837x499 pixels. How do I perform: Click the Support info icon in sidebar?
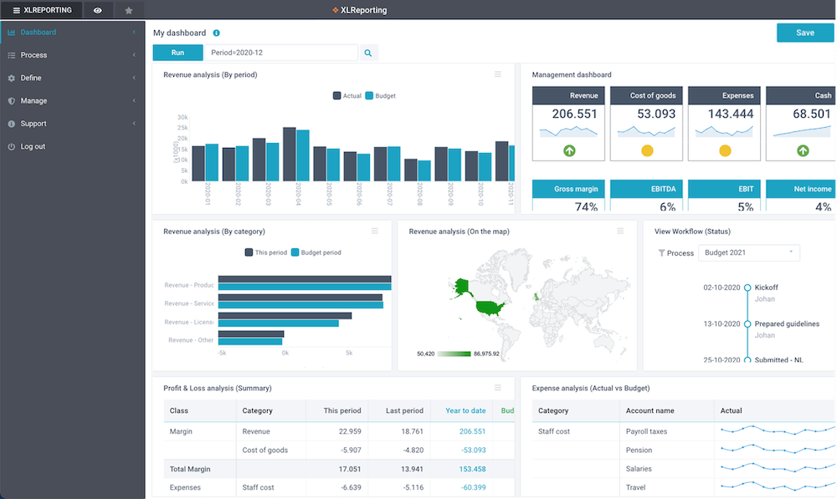11,124
